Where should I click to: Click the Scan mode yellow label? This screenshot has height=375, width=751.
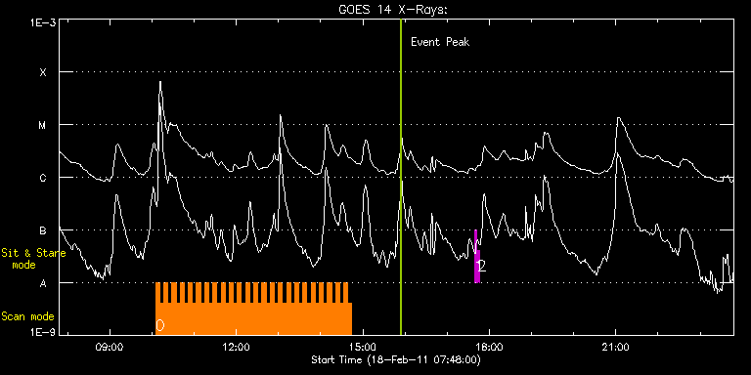click(27, 316)
